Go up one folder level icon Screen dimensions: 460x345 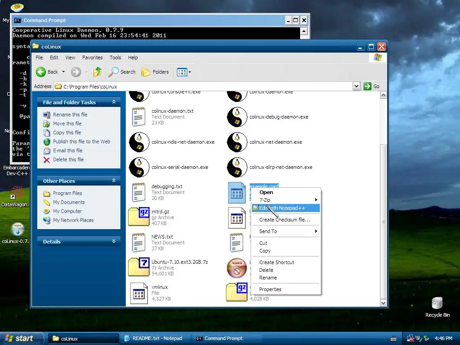click(97, 72)
